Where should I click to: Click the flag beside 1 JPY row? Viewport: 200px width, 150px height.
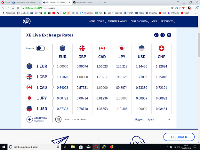[x=29, y=98]
